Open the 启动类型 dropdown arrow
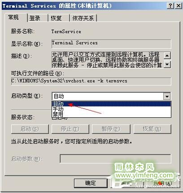This screenshot has width=183, height=193. click(x=167, y=96)
